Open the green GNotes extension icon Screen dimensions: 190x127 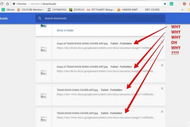tap(171, 4)
